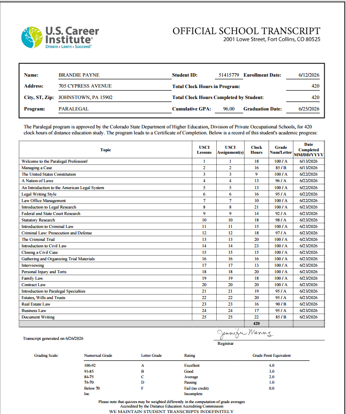Click the Grade Point Equivalent header

coord(271,355)
